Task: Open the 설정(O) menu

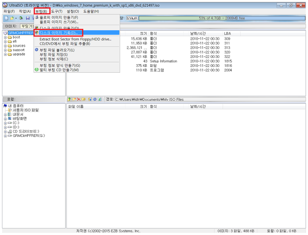Action: coord(73,11)
